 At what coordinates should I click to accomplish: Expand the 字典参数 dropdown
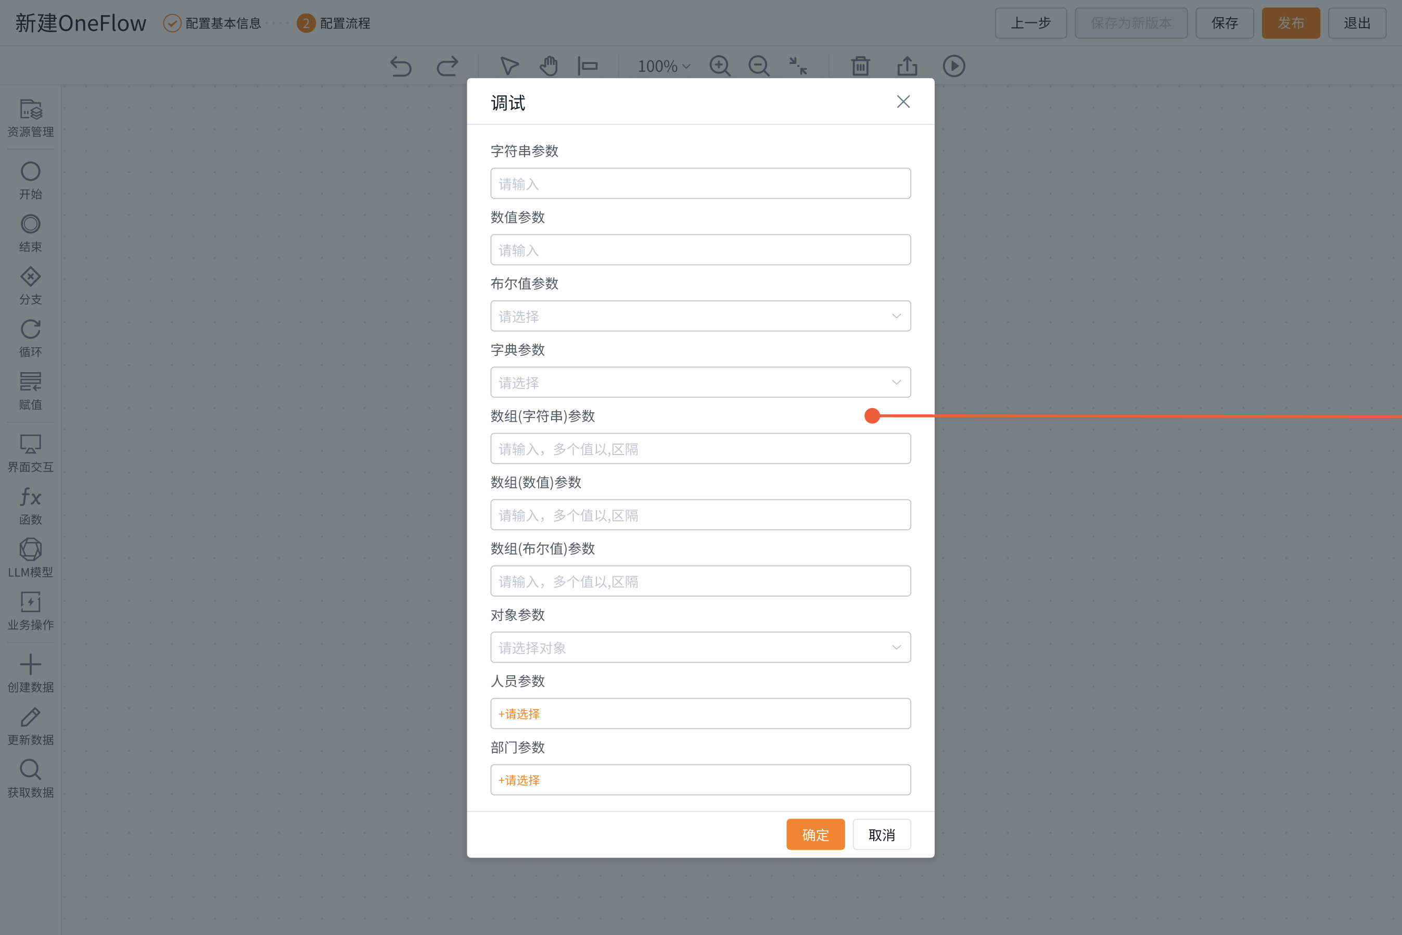700,382
